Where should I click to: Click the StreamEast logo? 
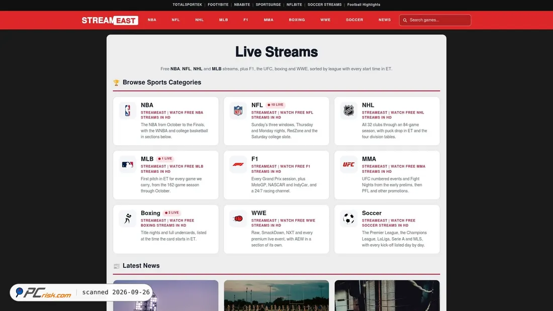pos(110,20)
